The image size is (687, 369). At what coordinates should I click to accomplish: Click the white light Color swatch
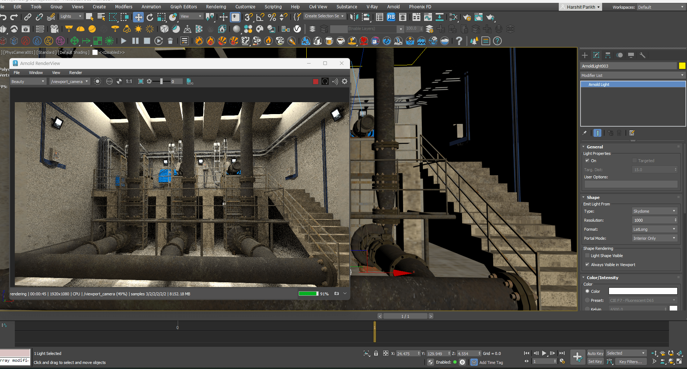point(643,291)
